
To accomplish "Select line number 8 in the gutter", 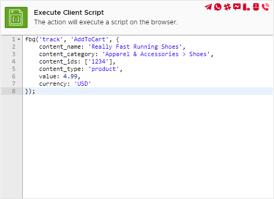I will [x=14, y=91].
